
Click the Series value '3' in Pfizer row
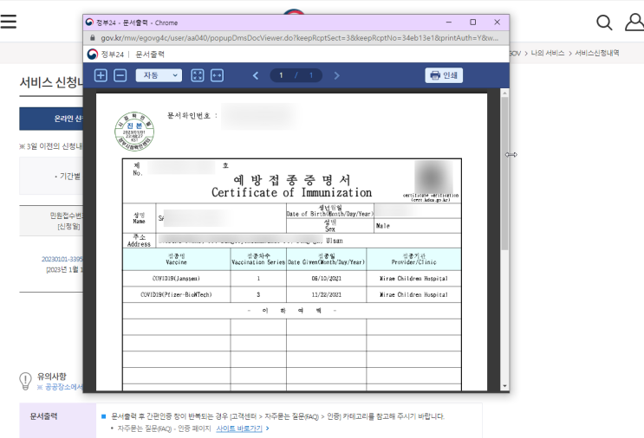point(258,294)
